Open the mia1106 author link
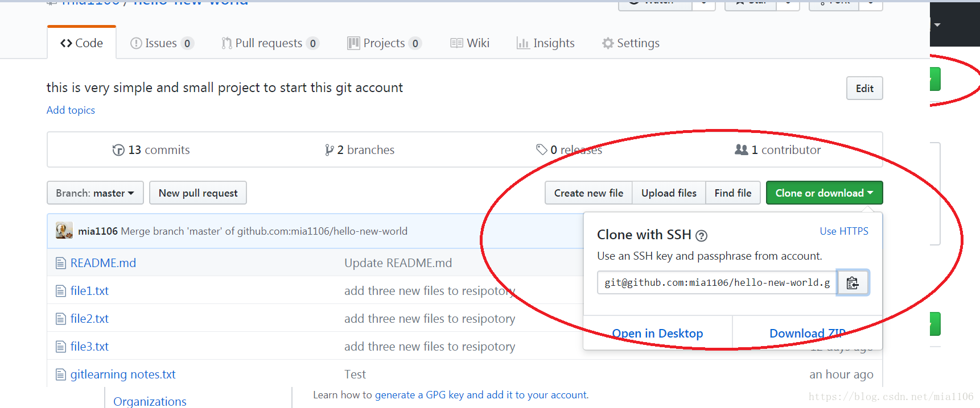Screen dimensions: 980x408 coord(98,231)
